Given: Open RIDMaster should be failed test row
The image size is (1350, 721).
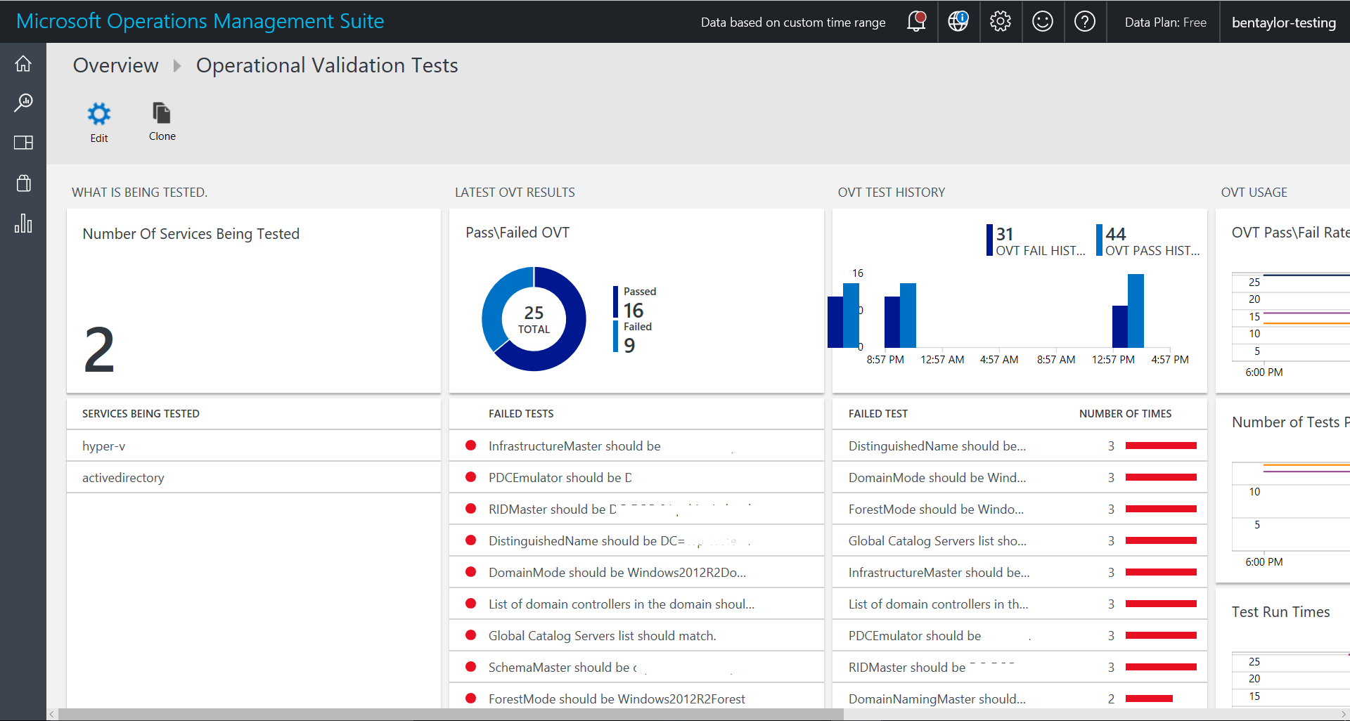Looking at the screenshot, I should click(x=636, y=509).
